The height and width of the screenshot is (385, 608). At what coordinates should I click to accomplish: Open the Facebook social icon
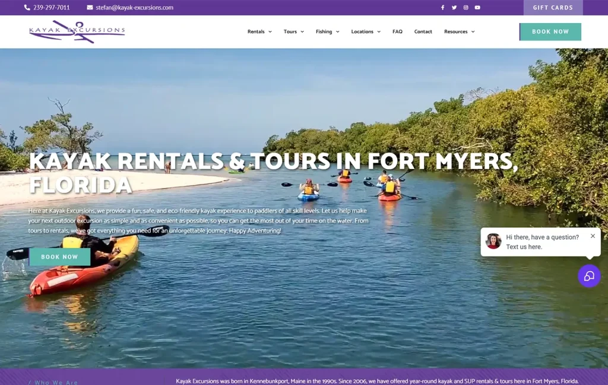442,7
